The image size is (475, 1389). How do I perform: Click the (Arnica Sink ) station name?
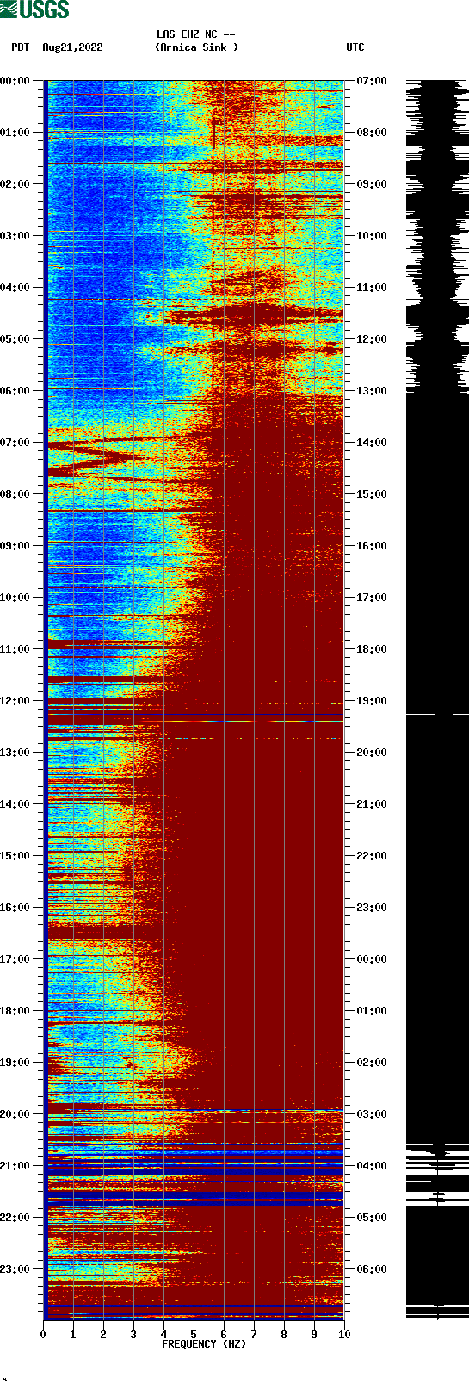point(196,47)
